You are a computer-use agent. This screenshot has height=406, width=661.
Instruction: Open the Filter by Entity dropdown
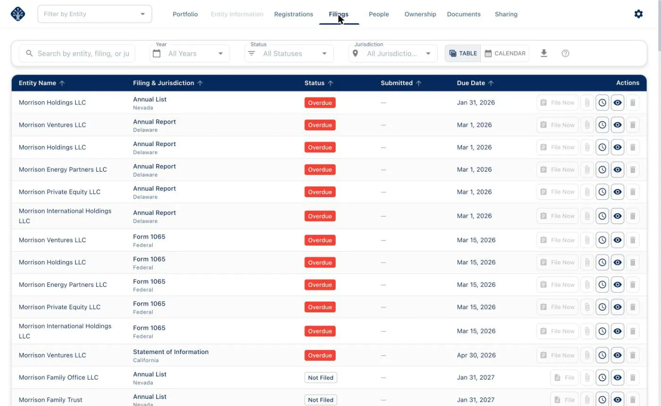95,14
